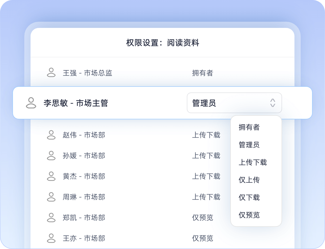
Task: Click the up-down chevron in the permission selector
Action: (272, 103)
